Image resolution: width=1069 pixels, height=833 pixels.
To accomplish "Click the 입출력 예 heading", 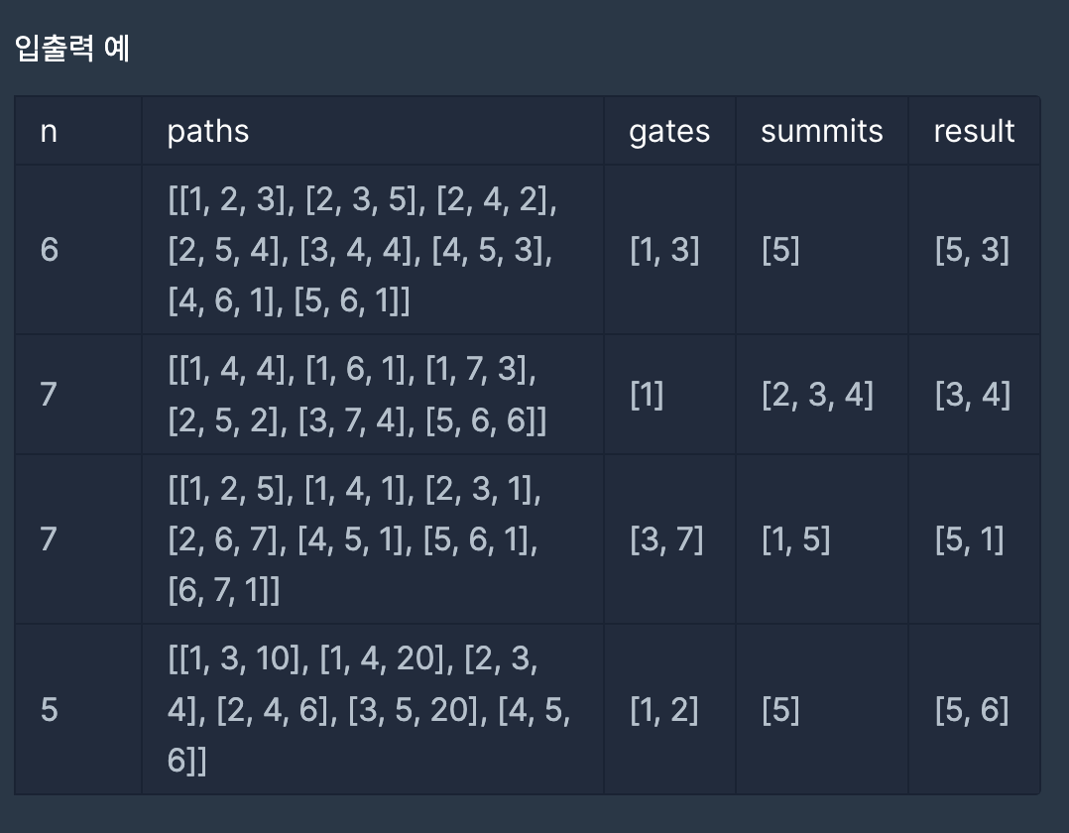I will coord(72,49).
